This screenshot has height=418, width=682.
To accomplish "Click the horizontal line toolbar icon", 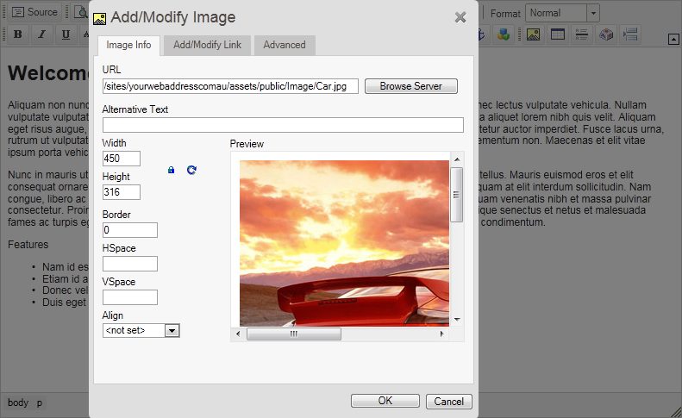I will pos(581,34).
